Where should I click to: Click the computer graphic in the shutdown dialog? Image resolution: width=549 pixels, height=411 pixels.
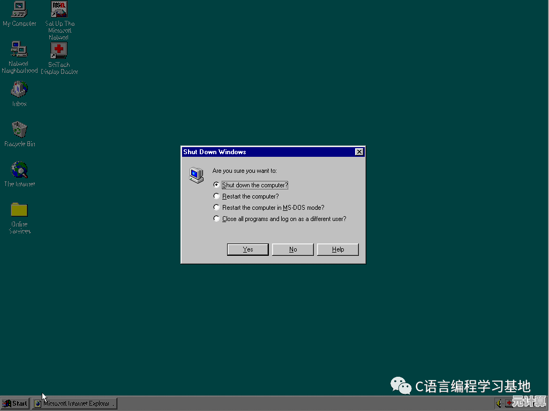click(x=196, y=174)
